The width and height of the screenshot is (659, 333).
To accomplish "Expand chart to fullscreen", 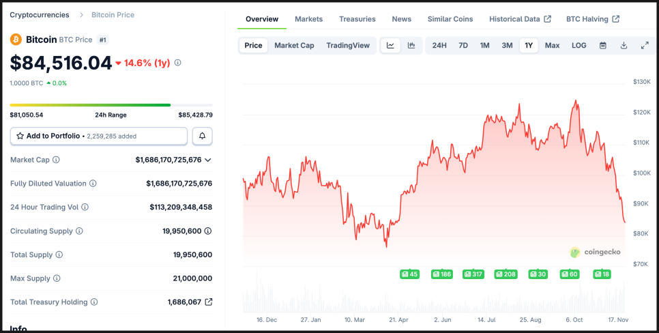I will click(645, 46).
